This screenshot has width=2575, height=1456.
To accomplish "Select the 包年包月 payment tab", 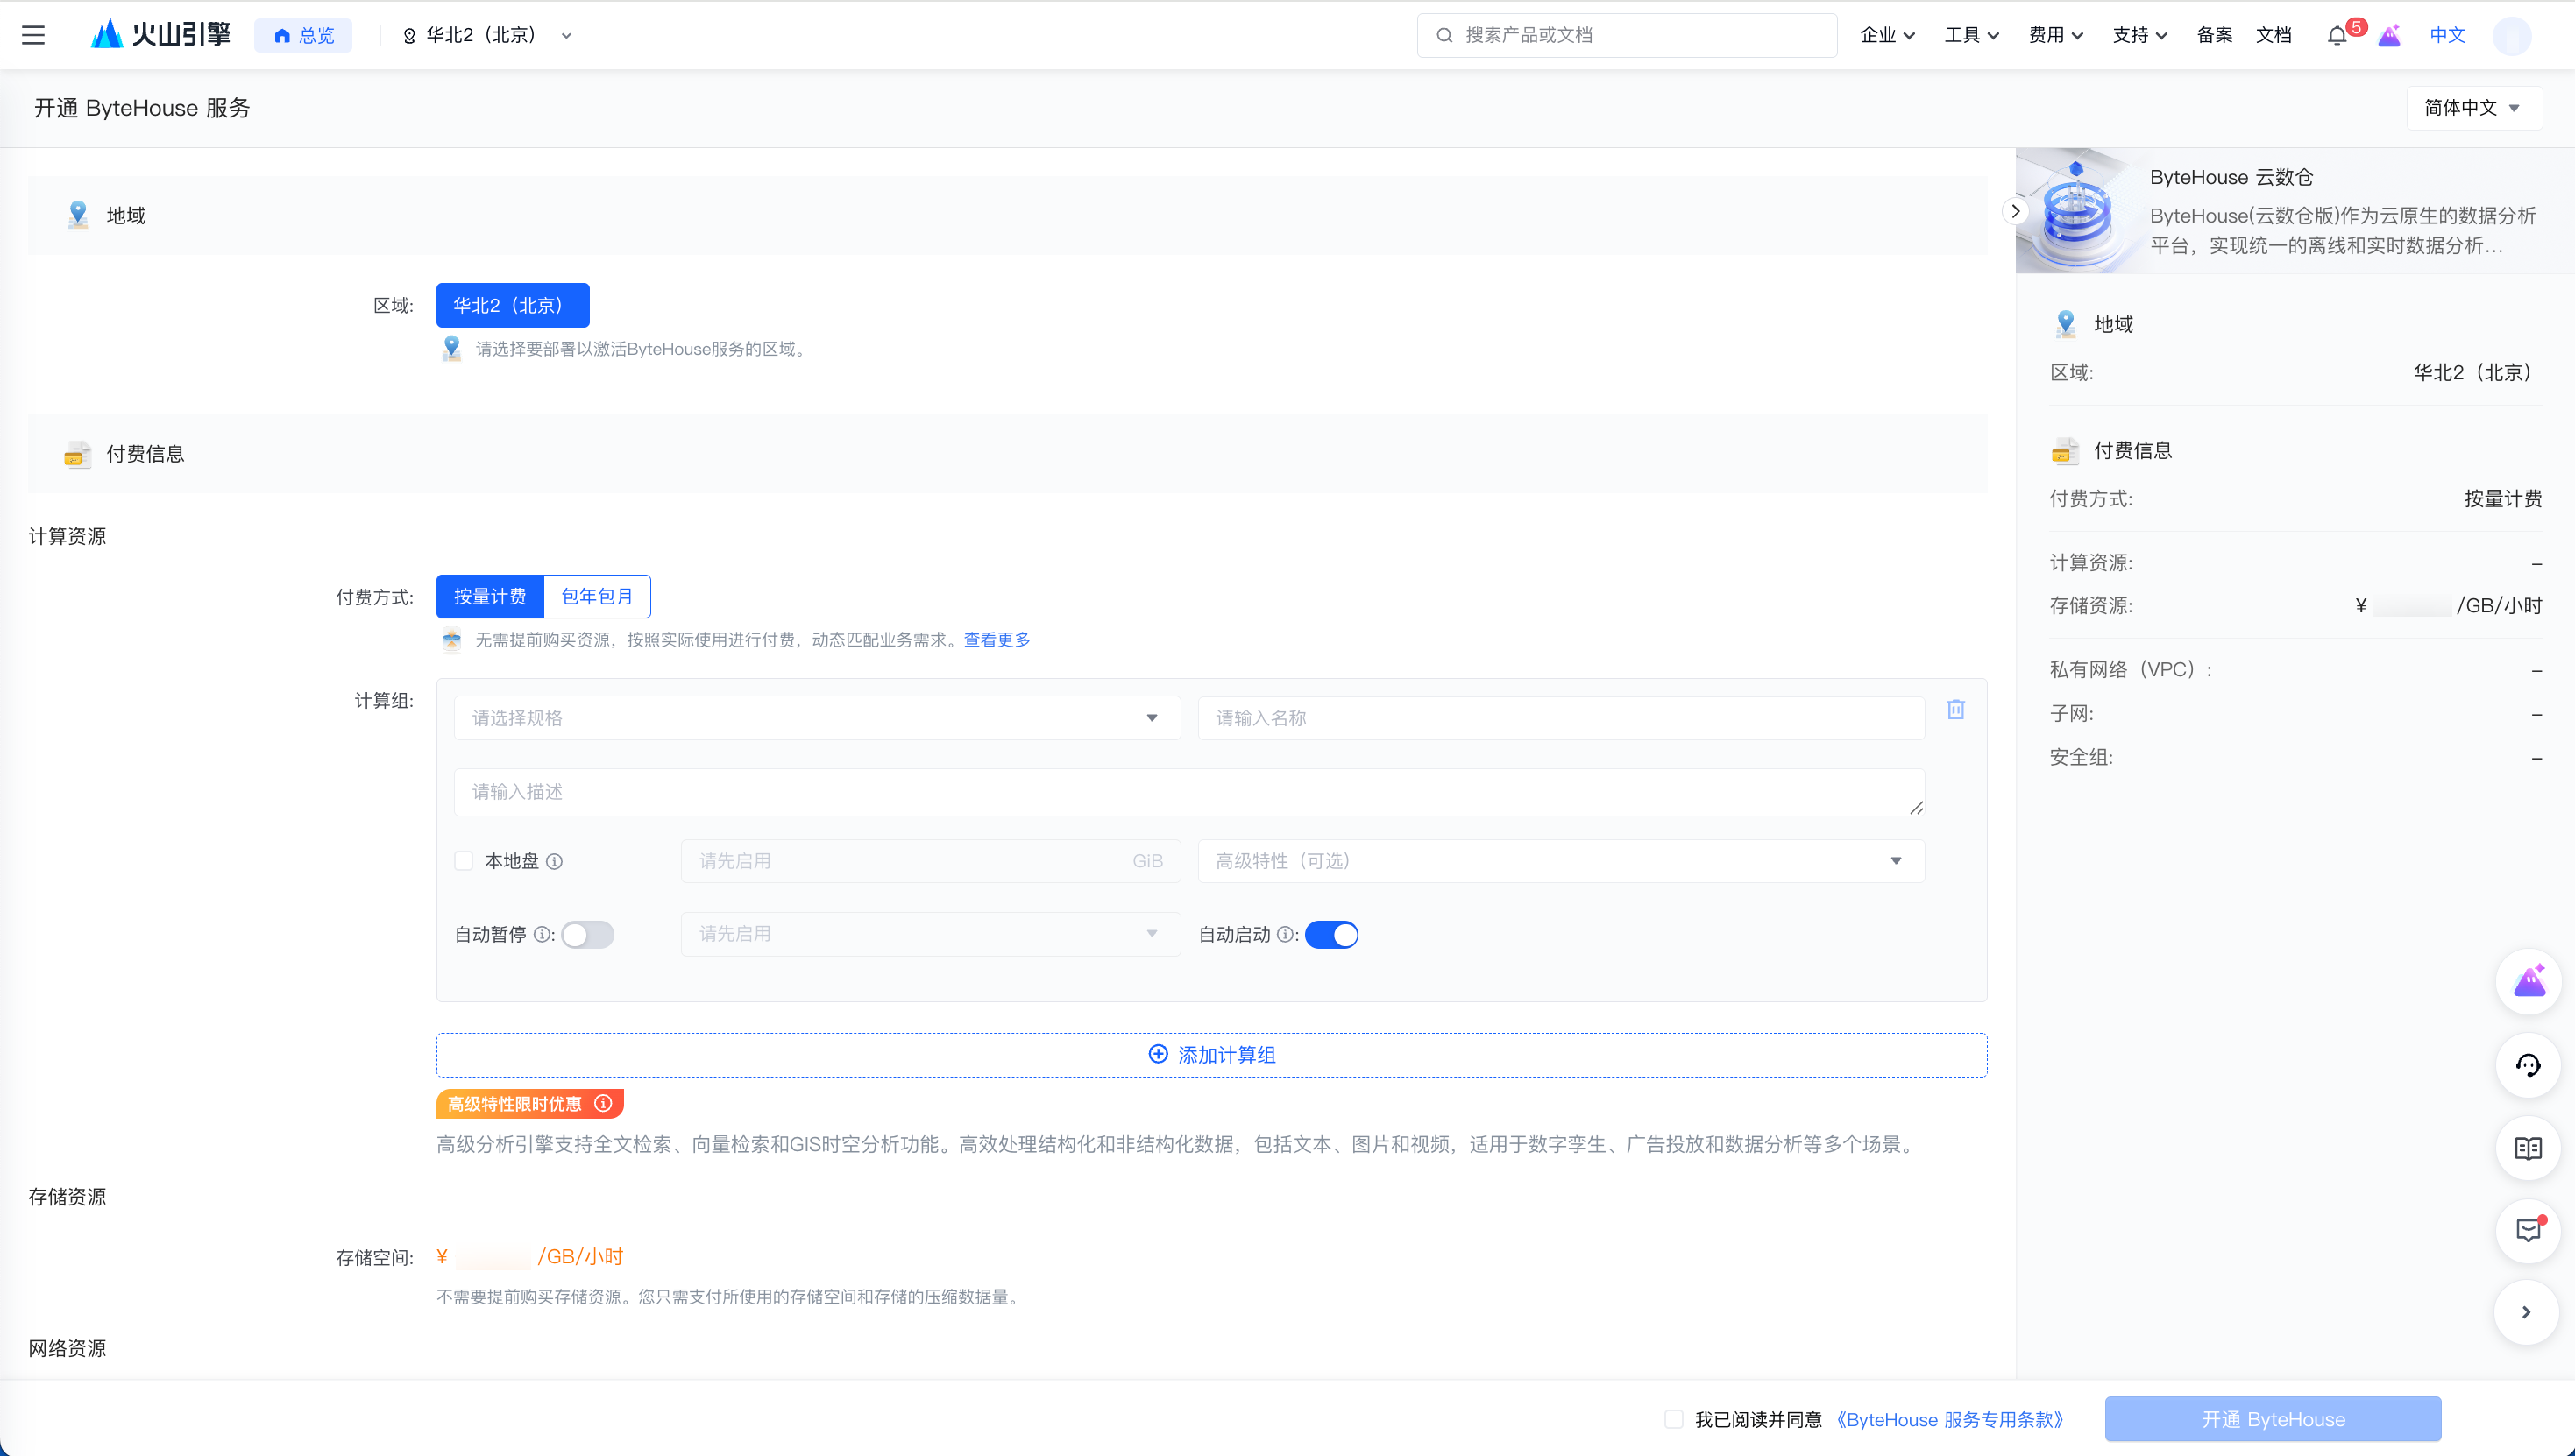I will pyautogui.click(x=596, y=597).
